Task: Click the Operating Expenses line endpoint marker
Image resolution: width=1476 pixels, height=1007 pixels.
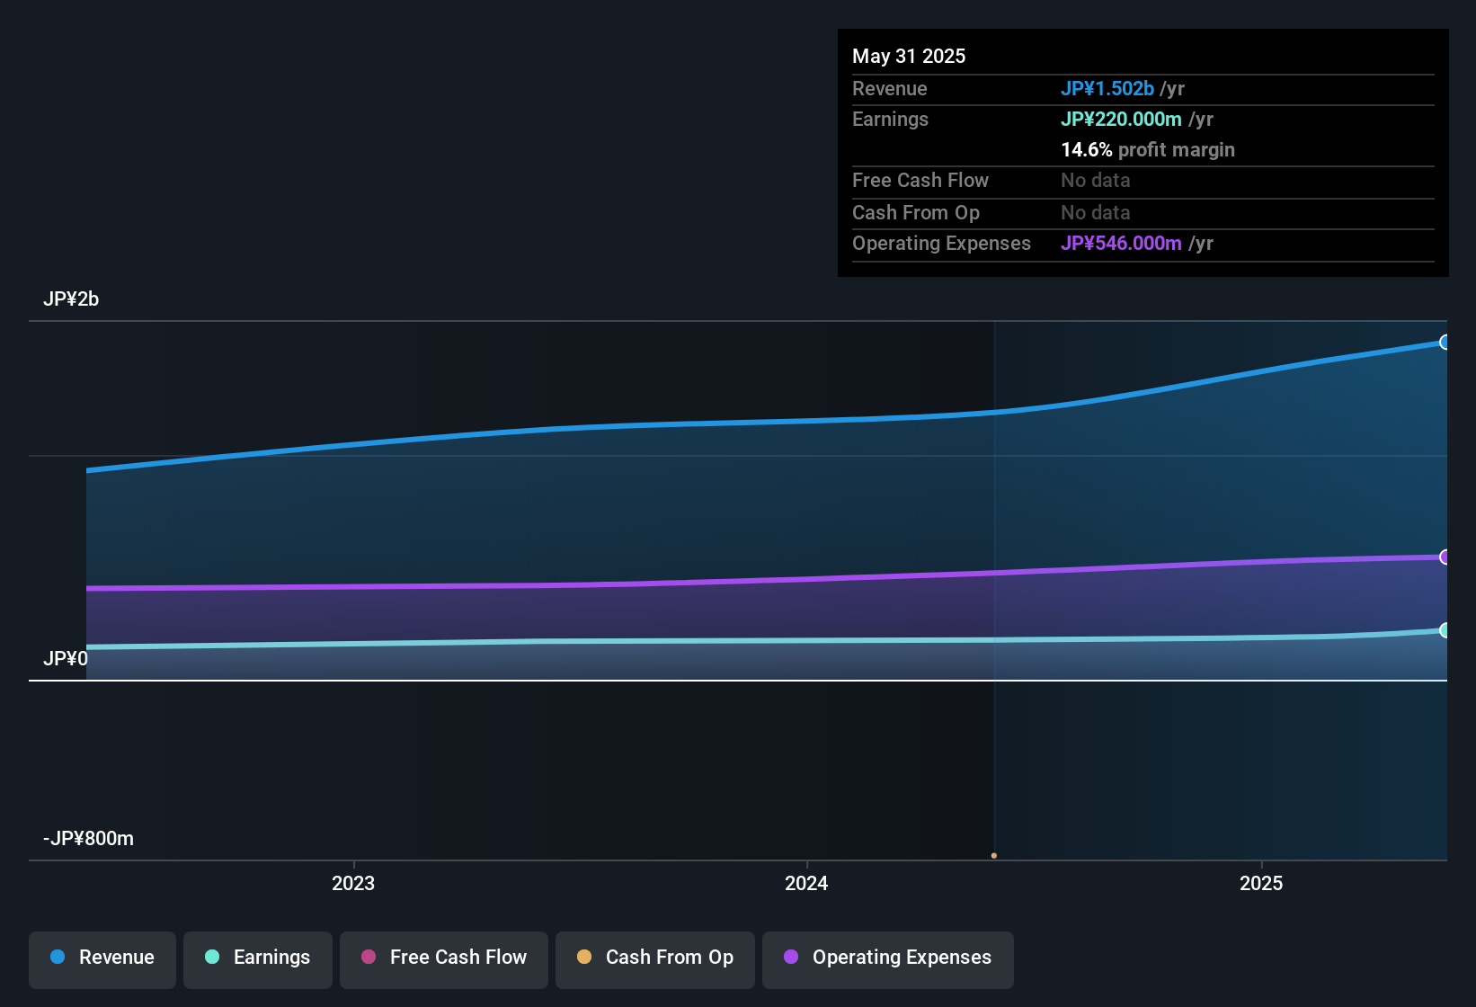Action: (x=1445, y=557)
